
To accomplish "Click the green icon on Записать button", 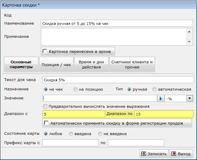I will click(x=144, y=154).
